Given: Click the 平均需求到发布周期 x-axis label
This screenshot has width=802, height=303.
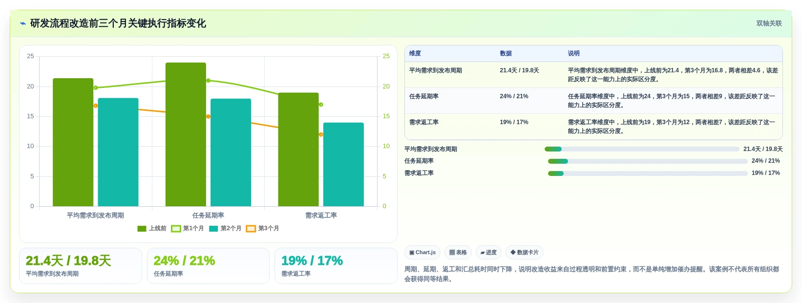Looking at the screenshot, I should coord(95,216).
